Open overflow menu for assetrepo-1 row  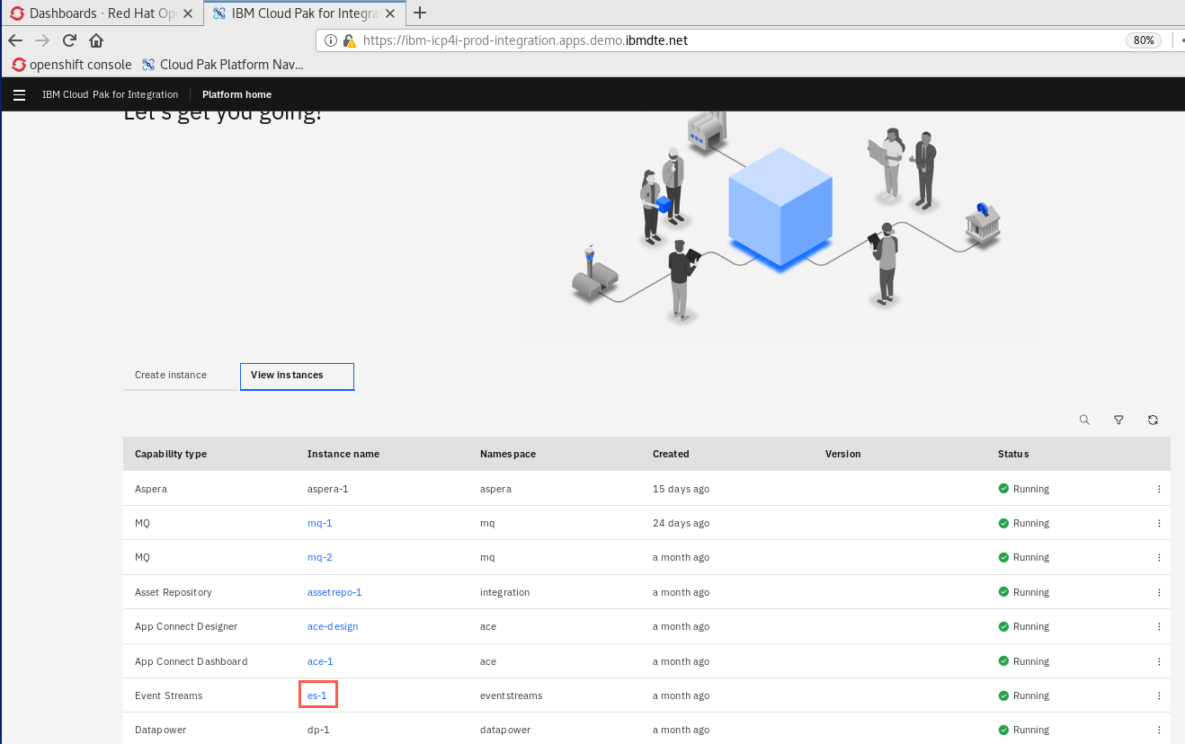[1159, 592]
